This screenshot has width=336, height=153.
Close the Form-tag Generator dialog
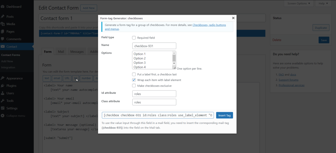233,18
